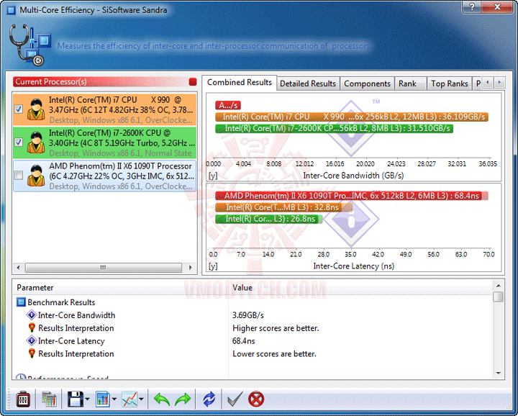Screen dimensions: 518x416
Task: Click the 3.69GB/s value
Action: click(247, 315)
